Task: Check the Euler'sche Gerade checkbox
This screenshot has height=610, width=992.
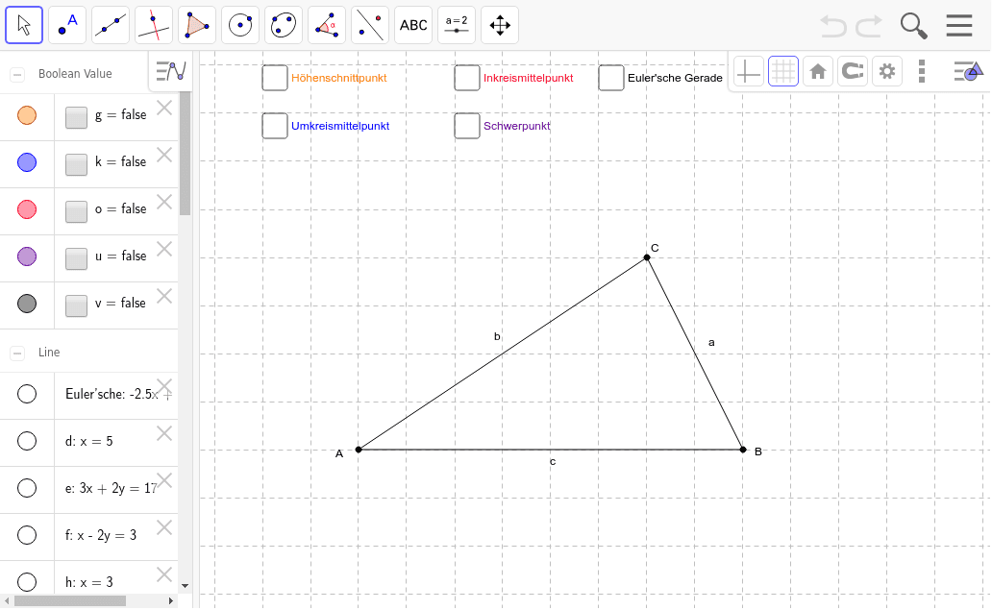Action: 611,78
